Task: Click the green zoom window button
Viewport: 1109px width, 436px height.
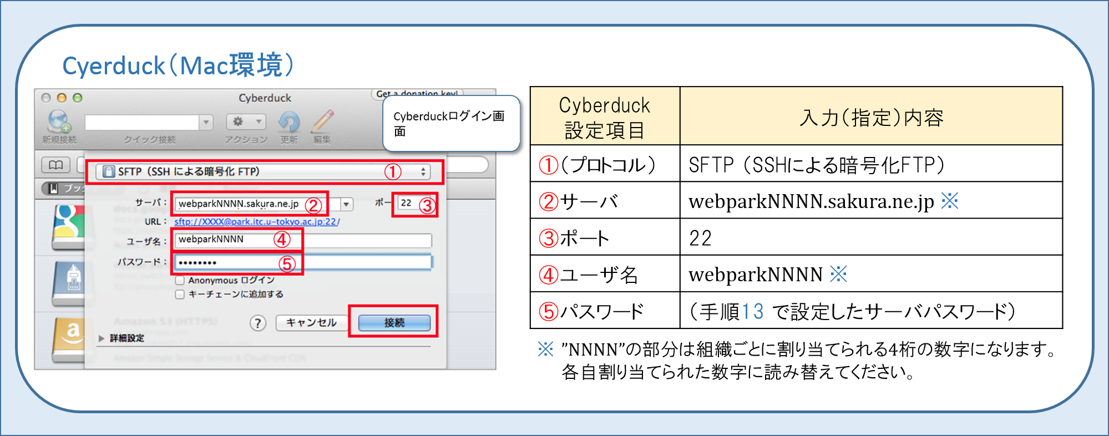Action: pos(78,98)
